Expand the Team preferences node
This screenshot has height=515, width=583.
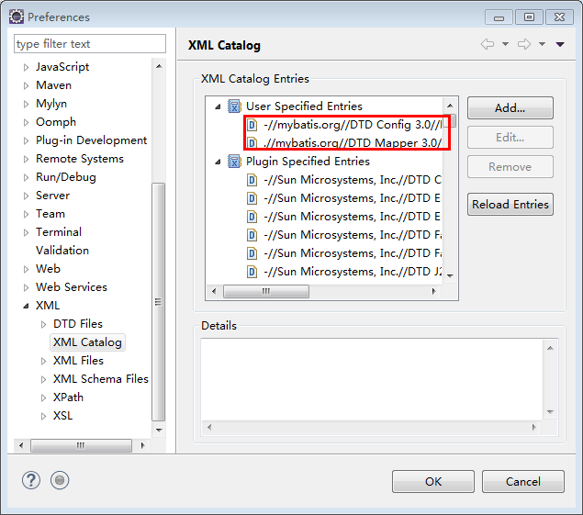26,214
